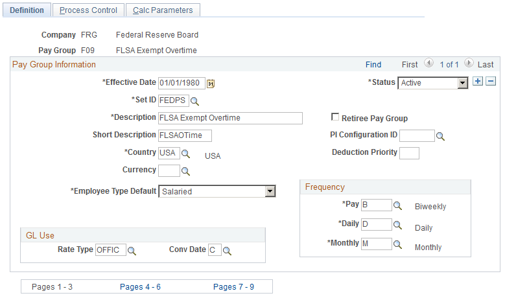
Task: Click the Pay Group Information heading
Action: (x=54, y=64)
